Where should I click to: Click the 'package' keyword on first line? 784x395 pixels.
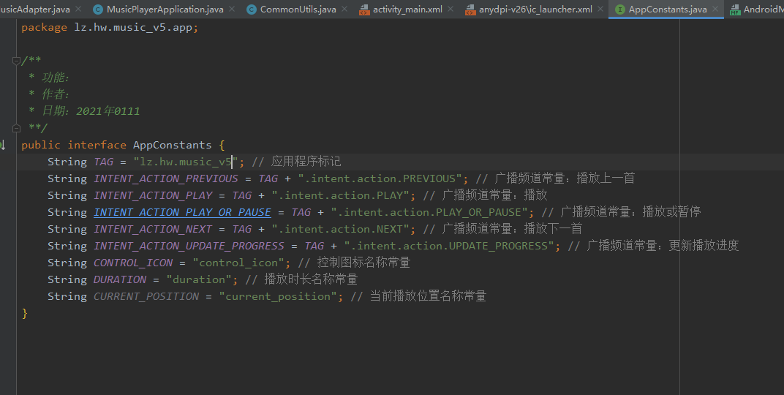tap(44, 28)
